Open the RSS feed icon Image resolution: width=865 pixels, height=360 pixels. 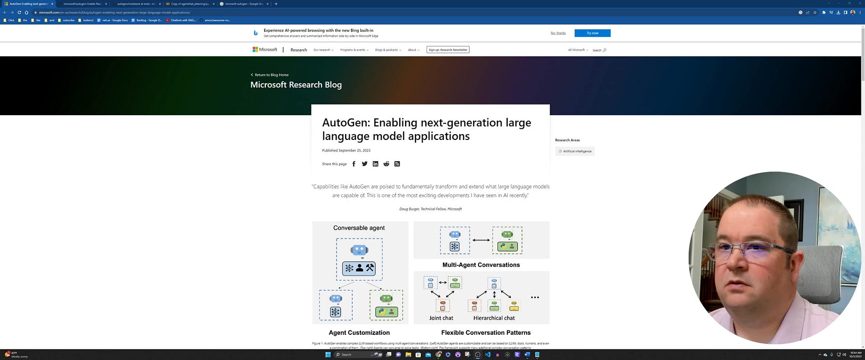pyautogui.click(x=397, y=164)
